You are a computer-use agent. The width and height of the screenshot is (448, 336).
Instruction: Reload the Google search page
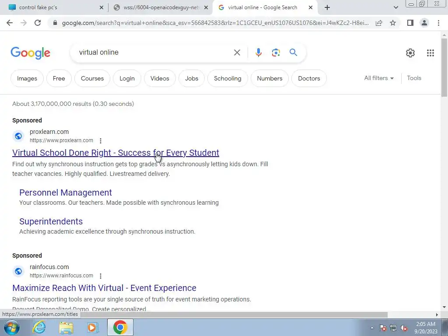tap(38, 23)
